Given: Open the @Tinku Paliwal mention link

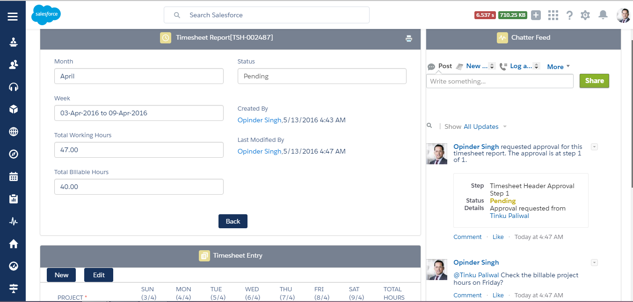Looking at the screenshot, I should pyautogui.click(x=476, y=275).
